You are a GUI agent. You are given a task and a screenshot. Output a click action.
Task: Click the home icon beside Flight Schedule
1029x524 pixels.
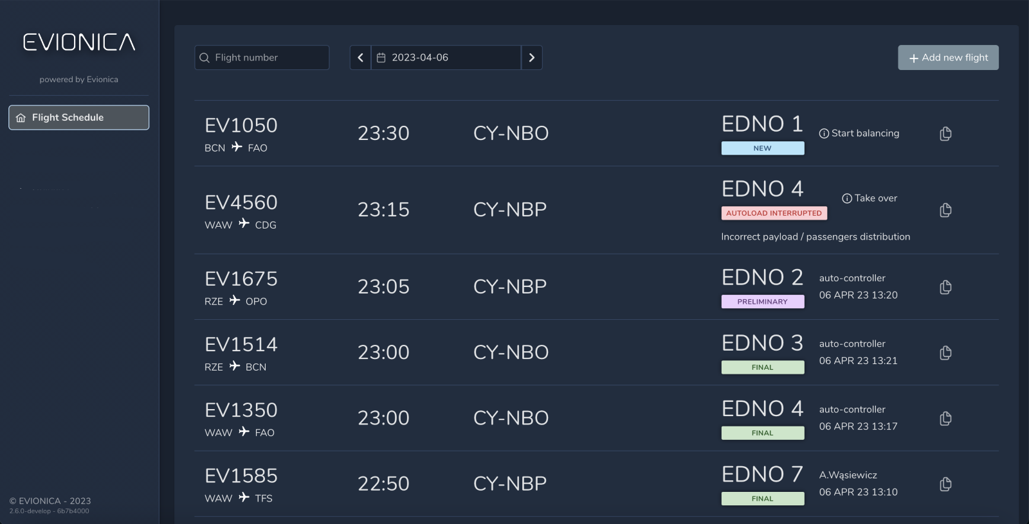click(x=21, y=118)
